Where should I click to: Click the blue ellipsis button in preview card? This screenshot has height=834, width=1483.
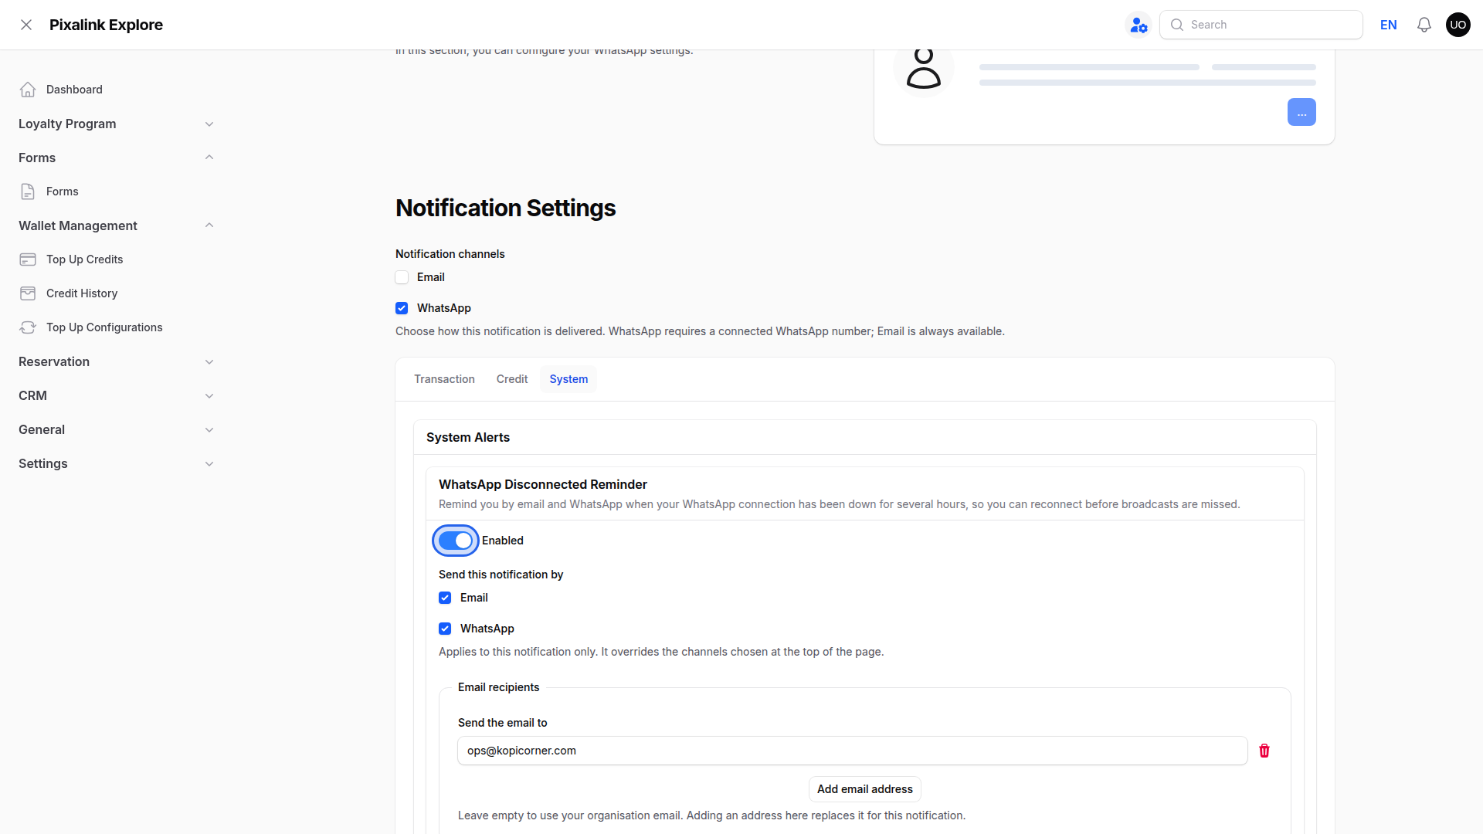pyautogui.click(x=1301, y=112)
